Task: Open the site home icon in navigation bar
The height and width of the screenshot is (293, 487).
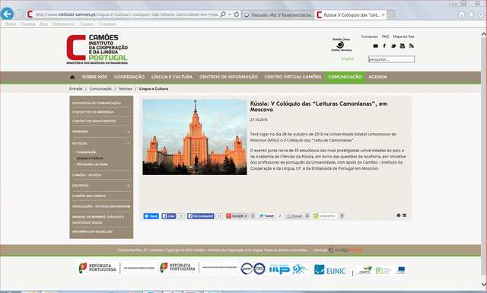Action: tap(72, 77)
